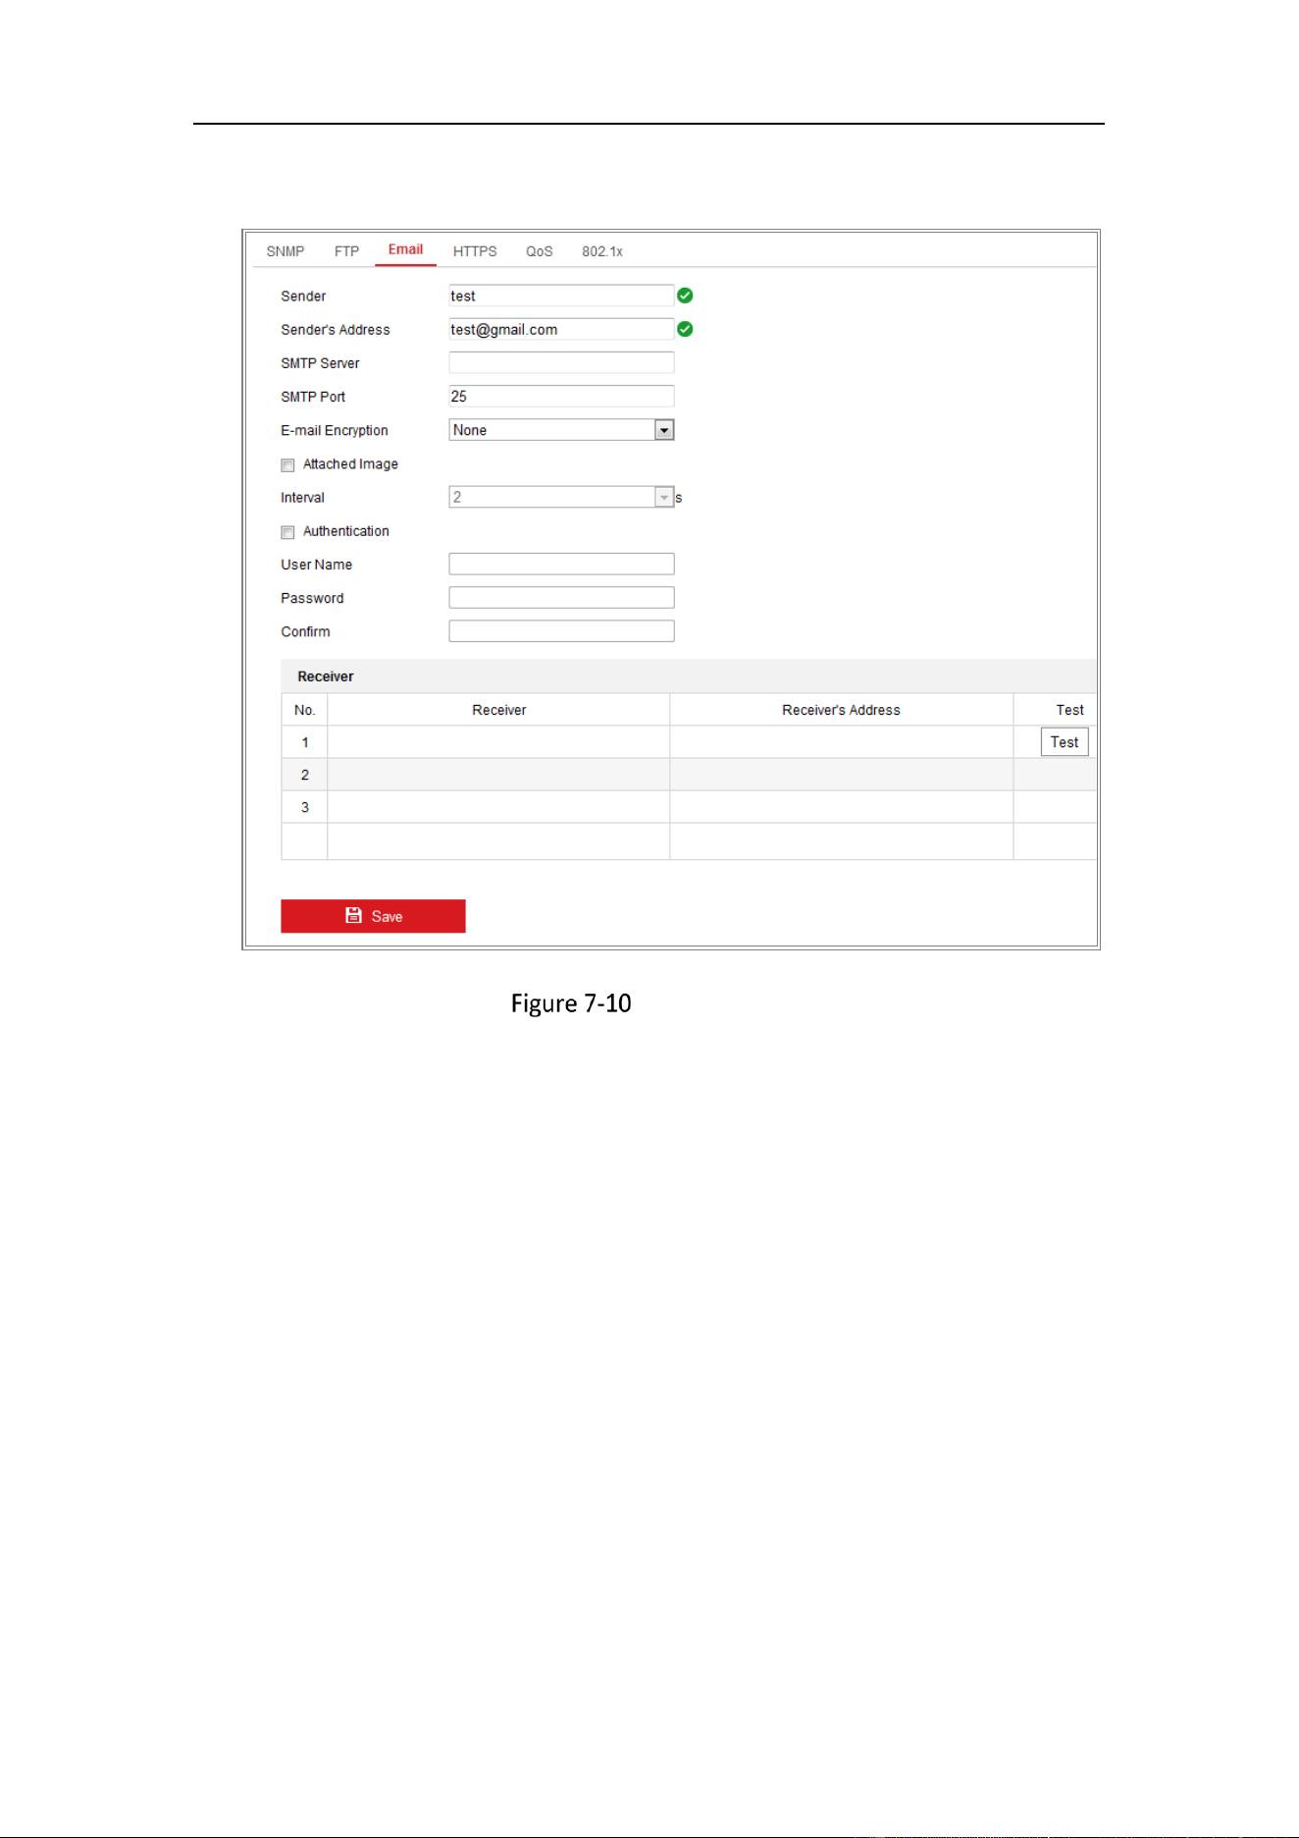Screen dimensions: 1299x1838
Task: Enable the Attached Image checkbox
Action: pos(287,465)
